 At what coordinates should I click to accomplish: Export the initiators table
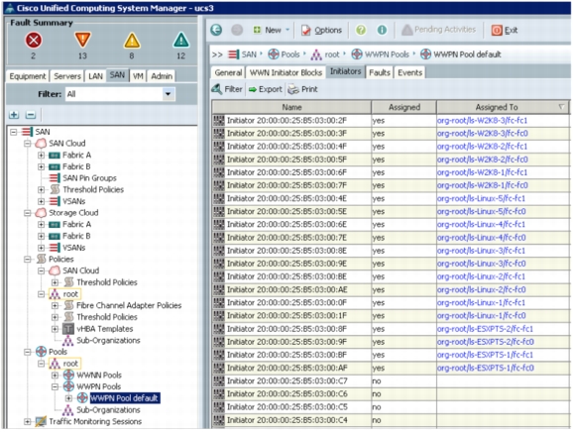(266, 89)
